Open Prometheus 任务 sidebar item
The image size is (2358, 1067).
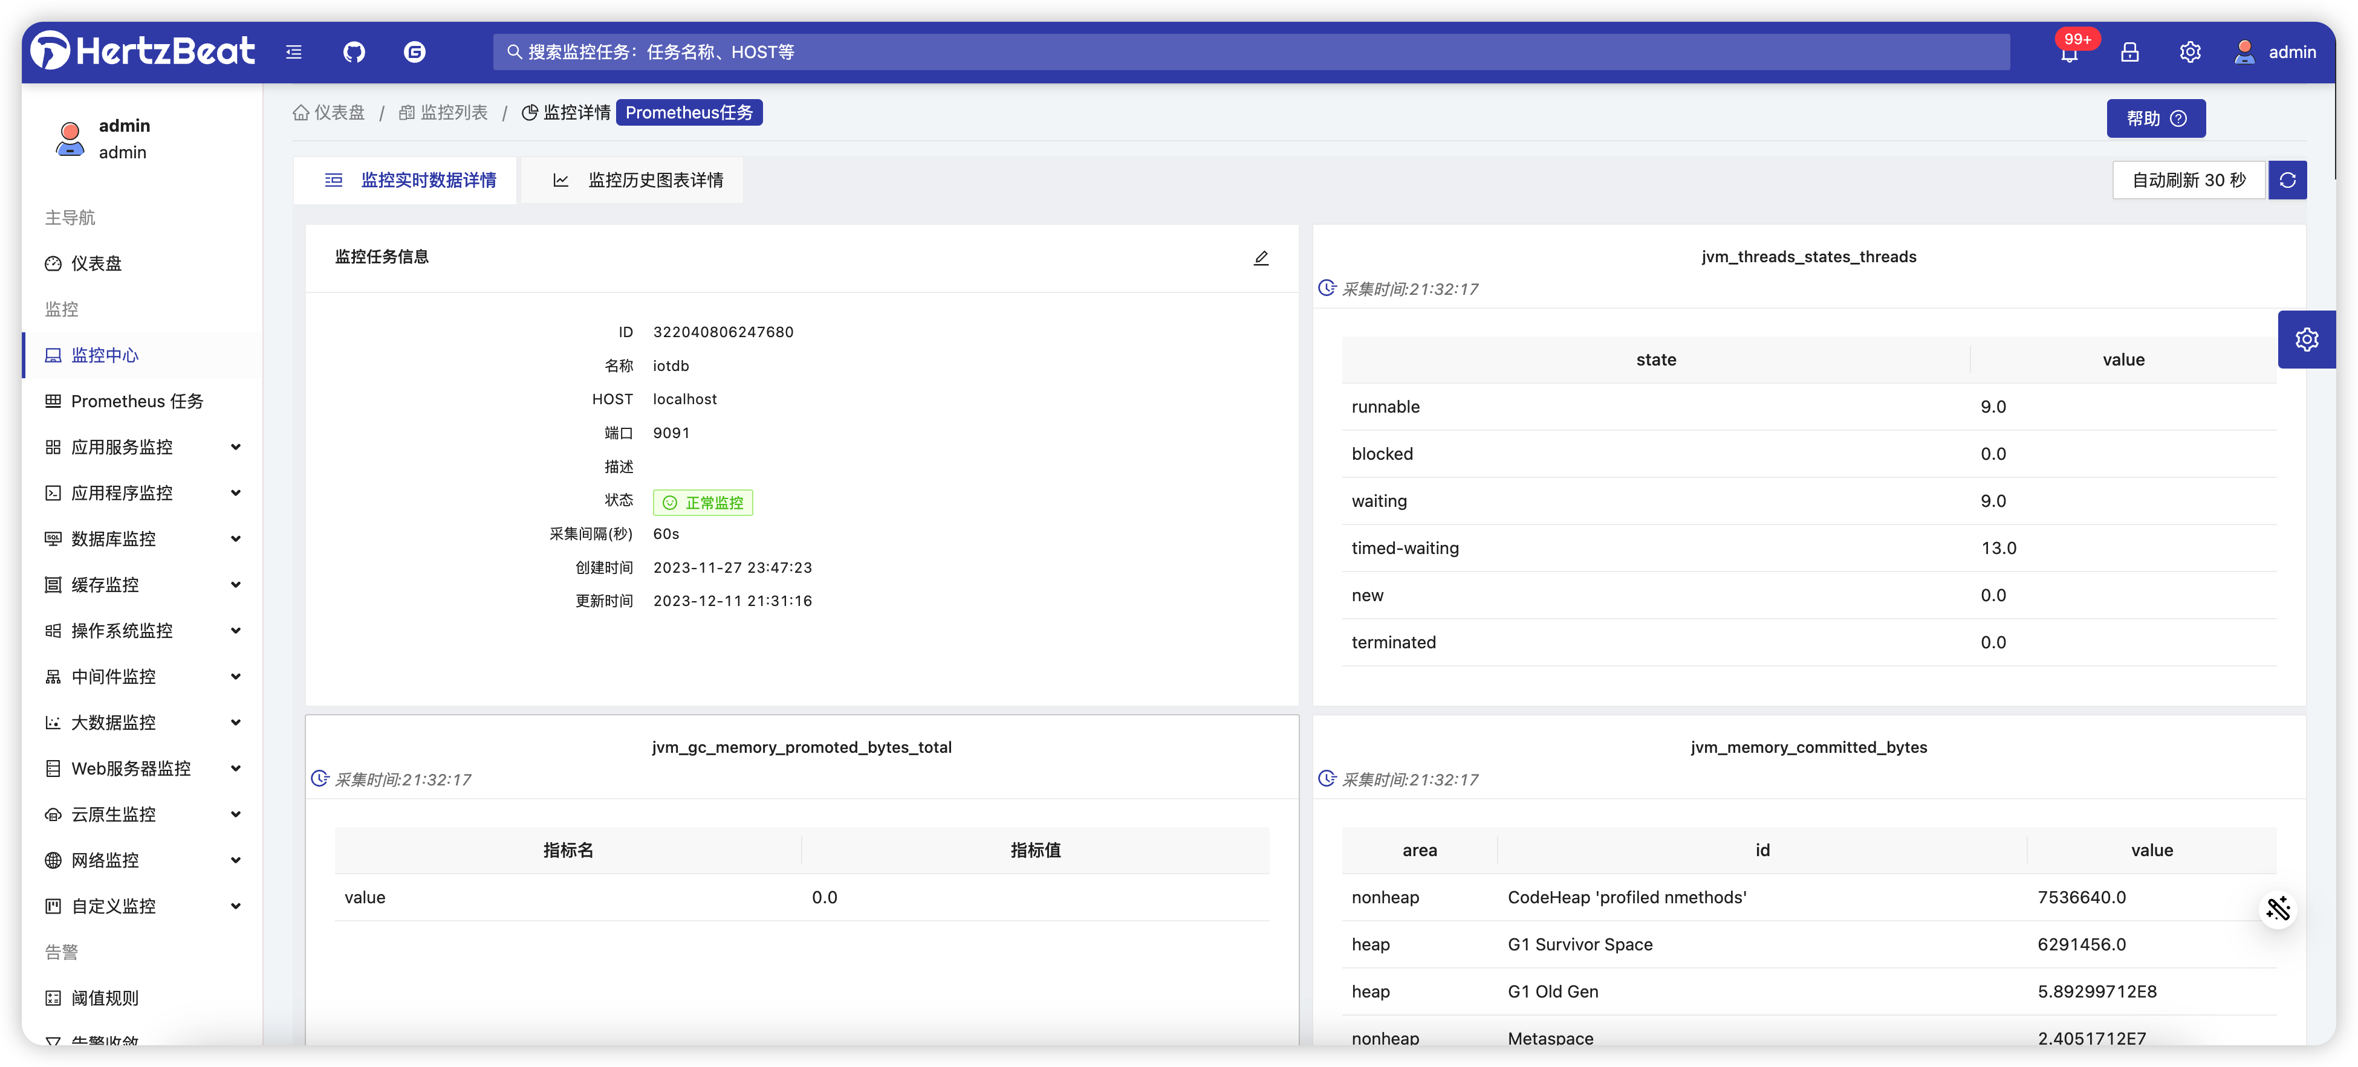click(137, 401)
